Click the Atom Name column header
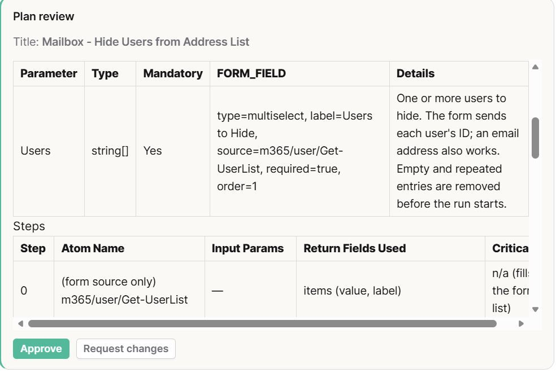 coord(129,249)
